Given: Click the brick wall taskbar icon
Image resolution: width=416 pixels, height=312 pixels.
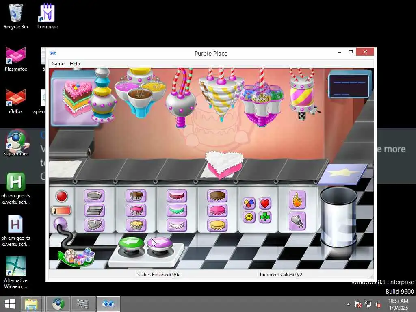Looking at the screenshot, I should pos(82,304).
